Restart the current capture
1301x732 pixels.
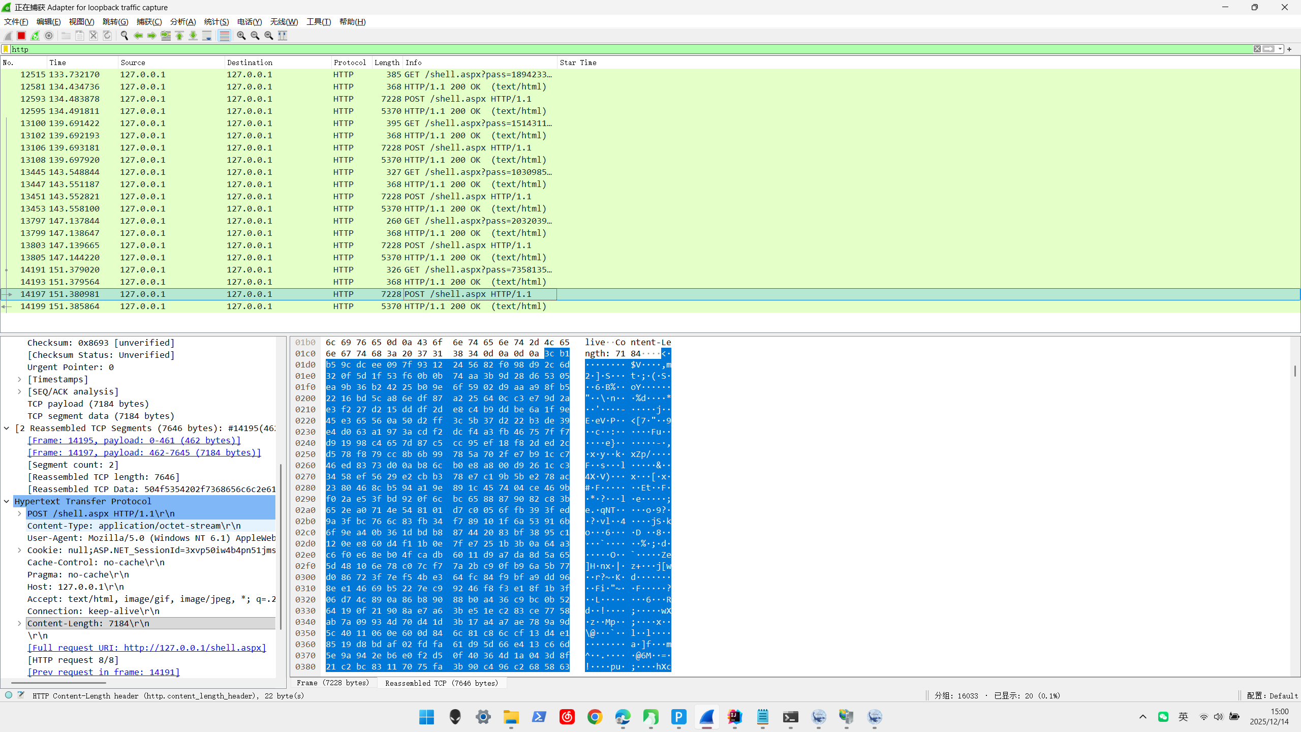coord(35,36)
